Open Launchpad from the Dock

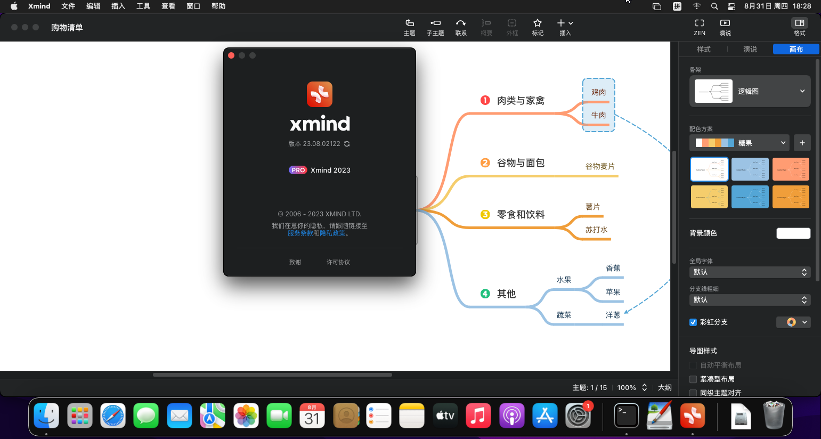click(x=80, y=416)
